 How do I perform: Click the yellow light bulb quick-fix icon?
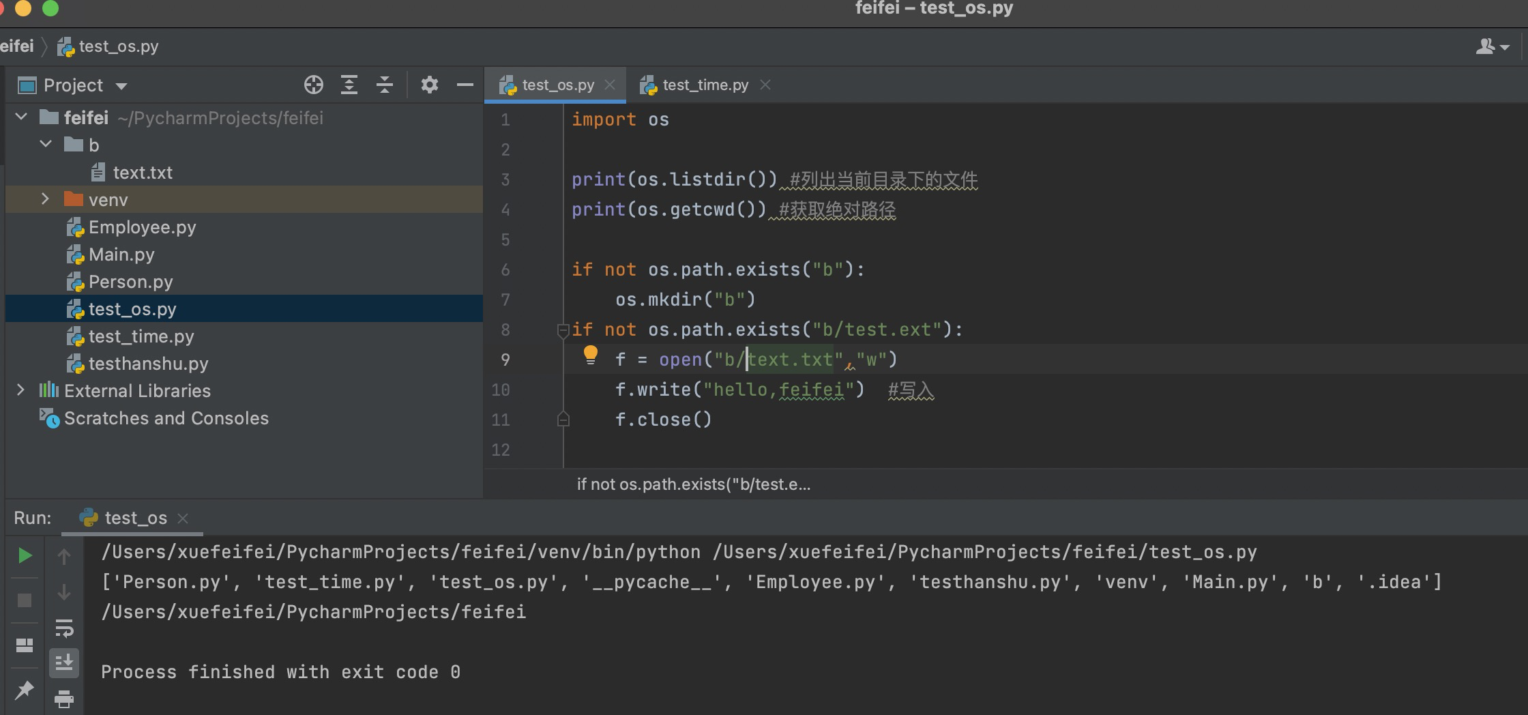590,355
